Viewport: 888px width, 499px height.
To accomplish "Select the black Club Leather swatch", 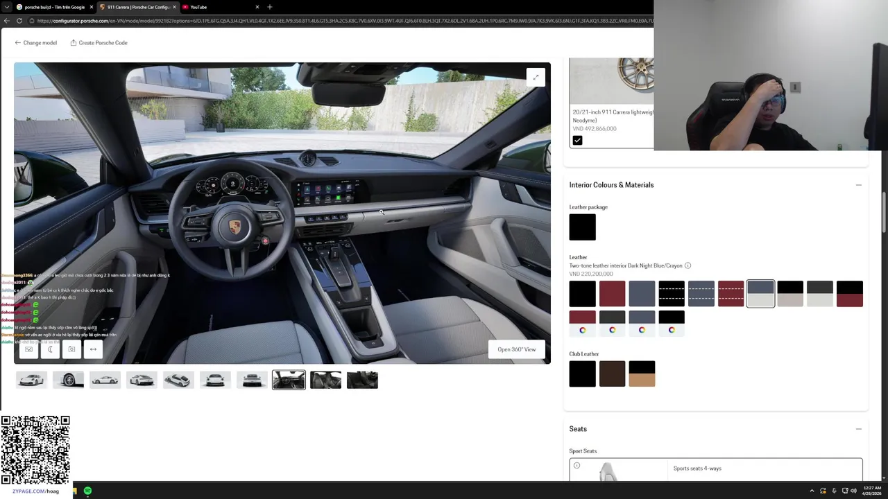I will pos(582,374).
